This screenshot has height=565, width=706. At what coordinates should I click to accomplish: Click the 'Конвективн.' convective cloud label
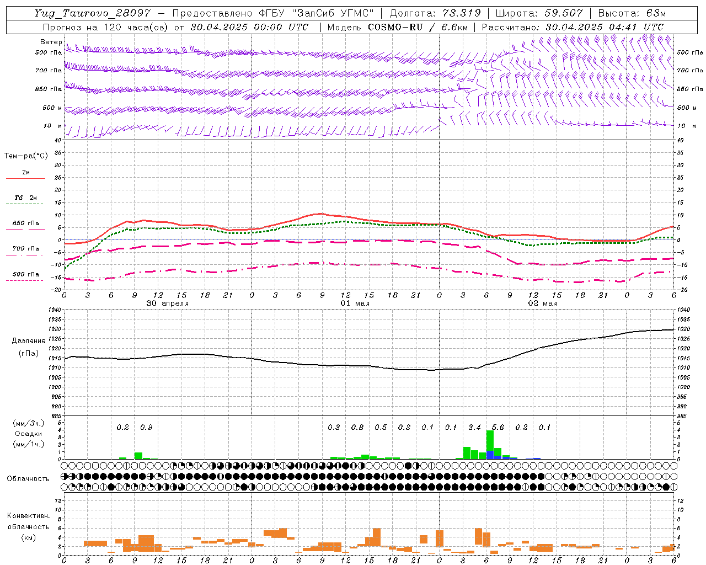coord(28,516)
